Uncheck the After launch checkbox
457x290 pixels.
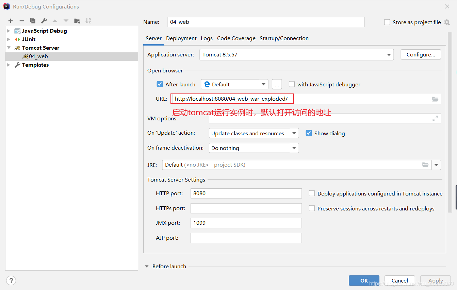pyautogui.click(x=160, y=84)
